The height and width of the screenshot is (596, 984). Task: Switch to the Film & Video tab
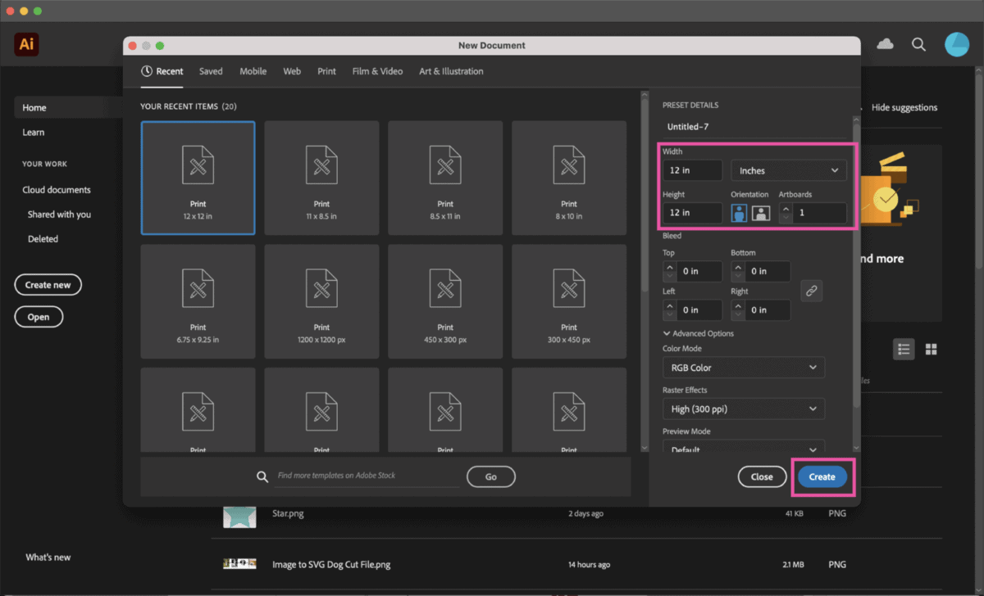(x=377, y=71)
